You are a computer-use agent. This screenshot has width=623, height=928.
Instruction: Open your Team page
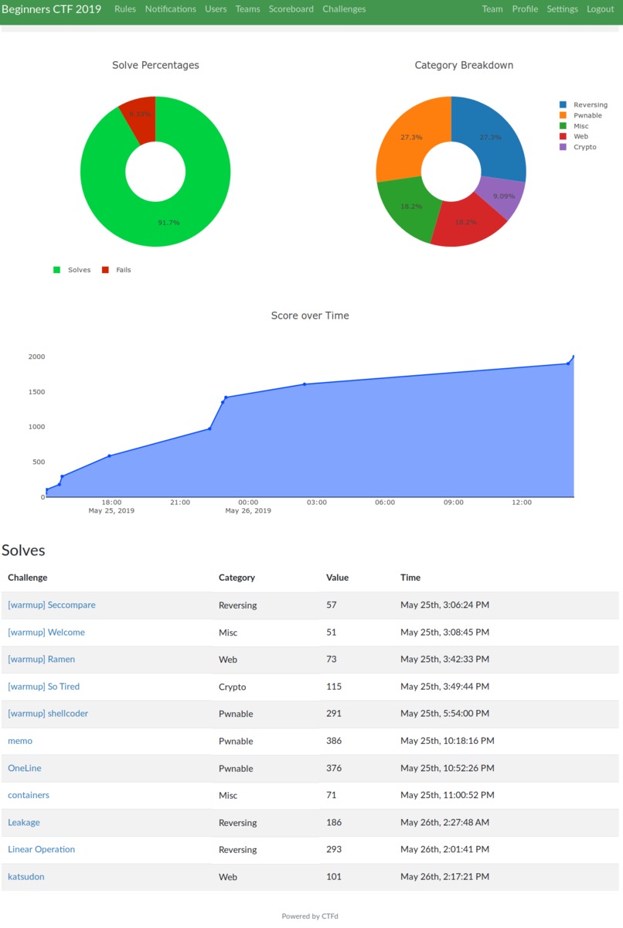492,9
